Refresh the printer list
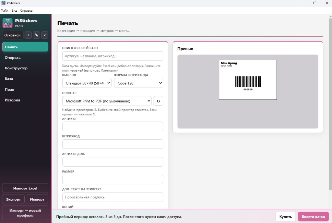Viewport: 332px width, 223px height. (x=158, y=101)
